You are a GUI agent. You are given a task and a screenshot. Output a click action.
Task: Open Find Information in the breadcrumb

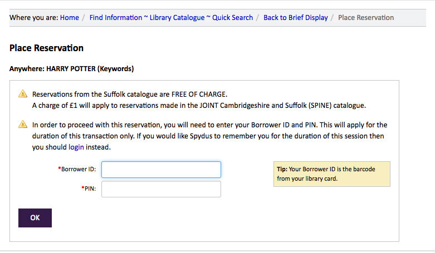pos(115,18)
